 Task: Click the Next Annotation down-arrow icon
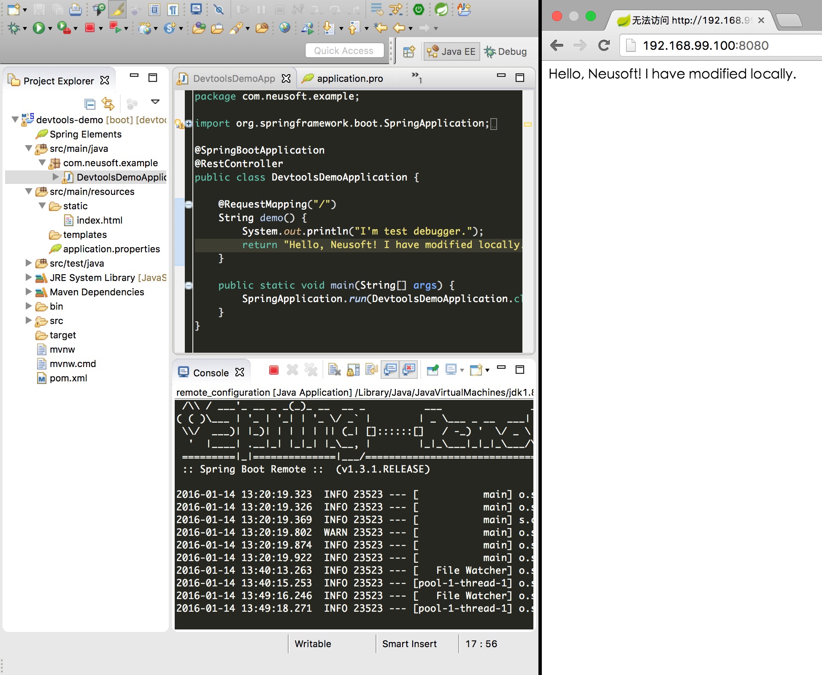328,28
